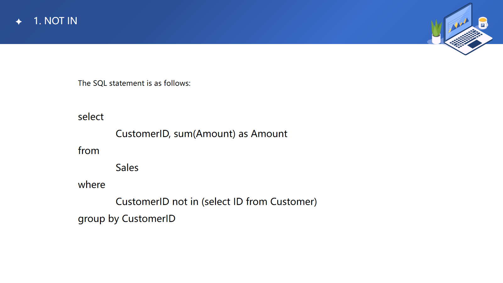This screenshot has height=283, width=503.
Task: Click "CustomerID," in the select column list
Action: coord(143,134)
